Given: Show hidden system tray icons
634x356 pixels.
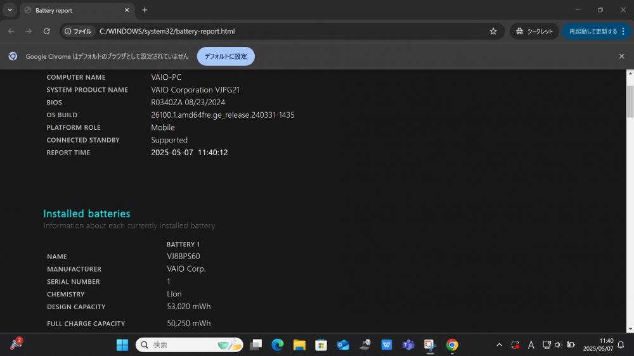Looking at the screenshot, I should coord(500,345).
